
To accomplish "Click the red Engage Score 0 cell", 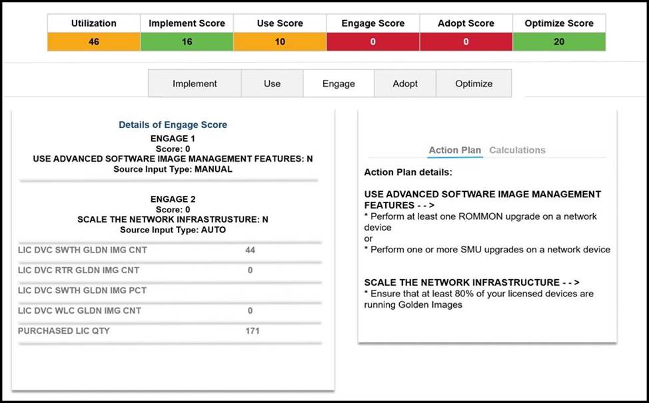I will [x=372, y=42].
